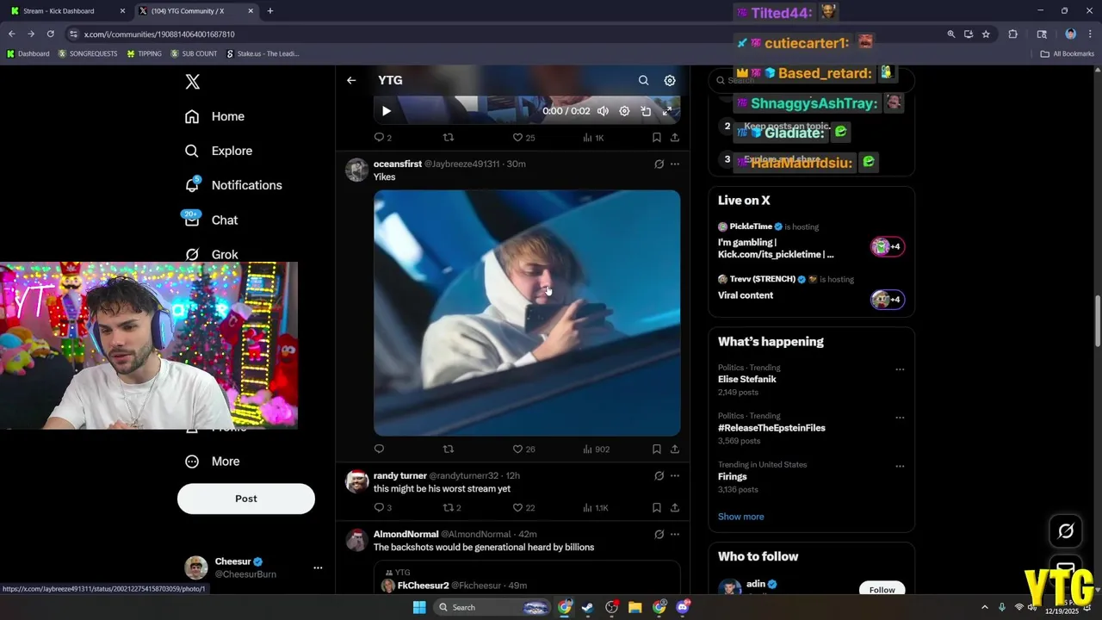This screenshot has height=620, width=1102.
Task: Open more options on randy turner post
Action: [675, 475]
